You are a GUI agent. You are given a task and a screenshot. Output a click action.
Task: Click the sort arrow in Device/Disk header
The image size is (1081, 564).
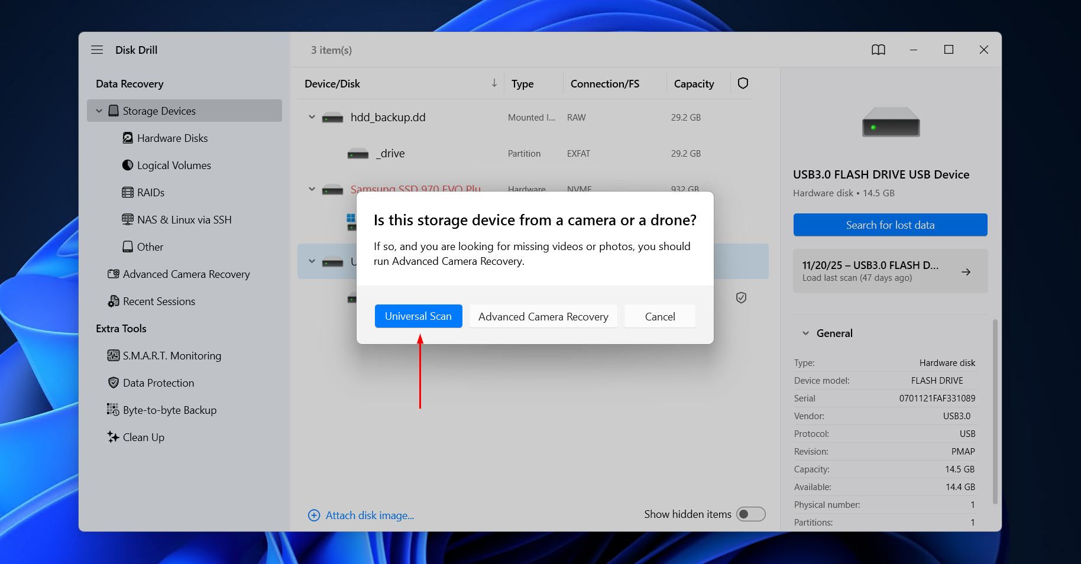point(494,83)
